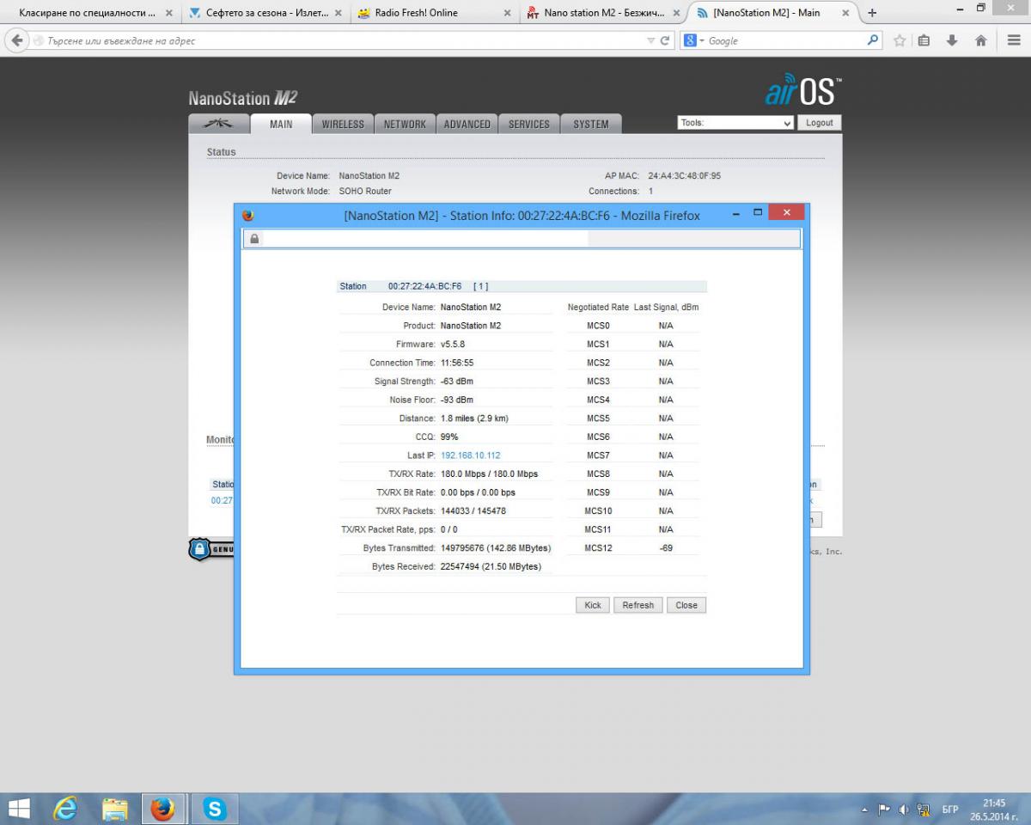
Task: Switch to the WIRELESS tab
Action: click(x=343, y=124)
